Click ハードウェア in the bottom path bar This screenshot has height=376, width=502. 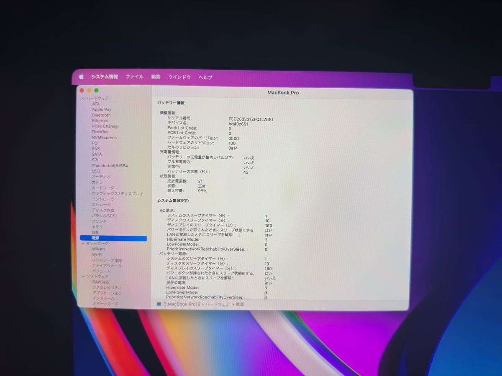(218, 305)
